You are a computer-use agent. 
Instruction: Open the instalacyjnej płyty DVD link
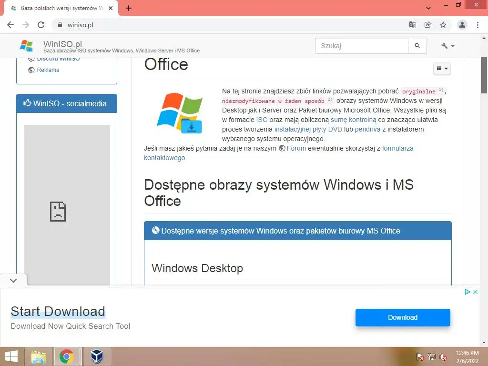pos(308,129)
